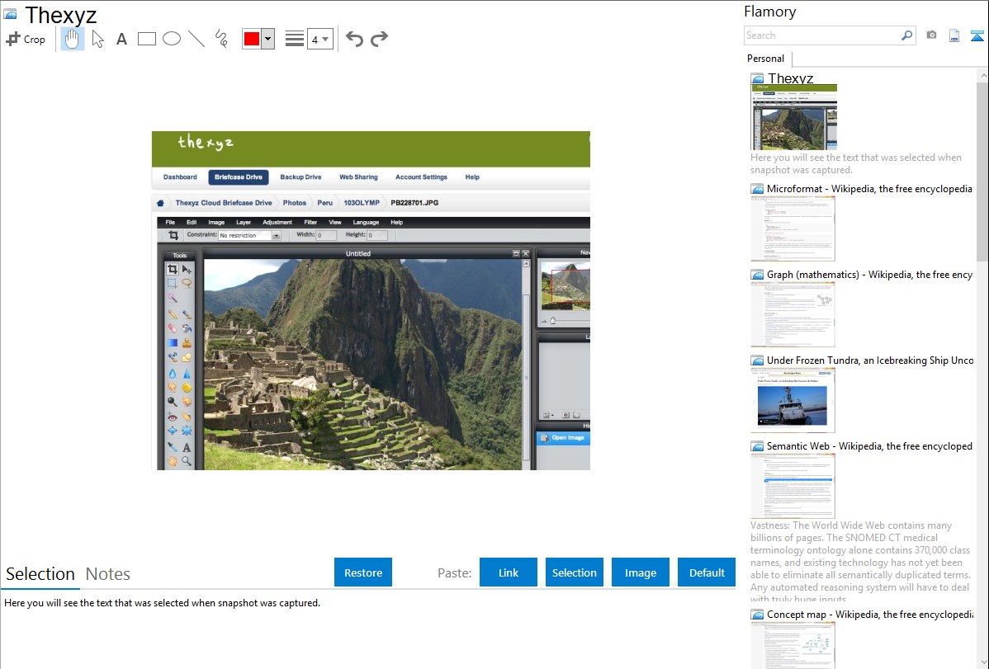Choose the arrow pointer tool
989x669 pixels.
(97, 39)
